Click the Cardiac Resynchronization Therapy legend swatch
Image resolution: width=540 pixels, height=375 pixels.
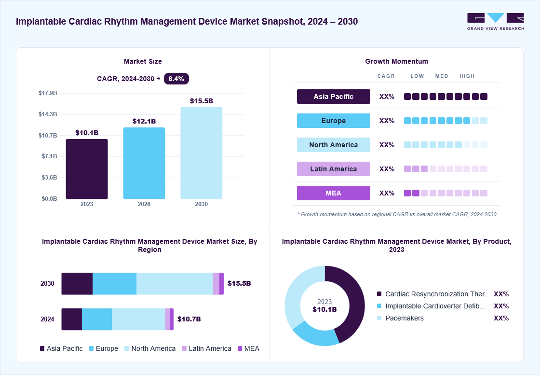pos(379,294)
